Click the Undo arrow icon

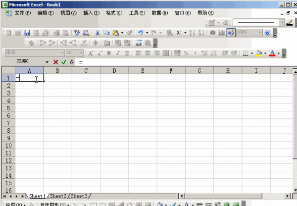point(141,33)
